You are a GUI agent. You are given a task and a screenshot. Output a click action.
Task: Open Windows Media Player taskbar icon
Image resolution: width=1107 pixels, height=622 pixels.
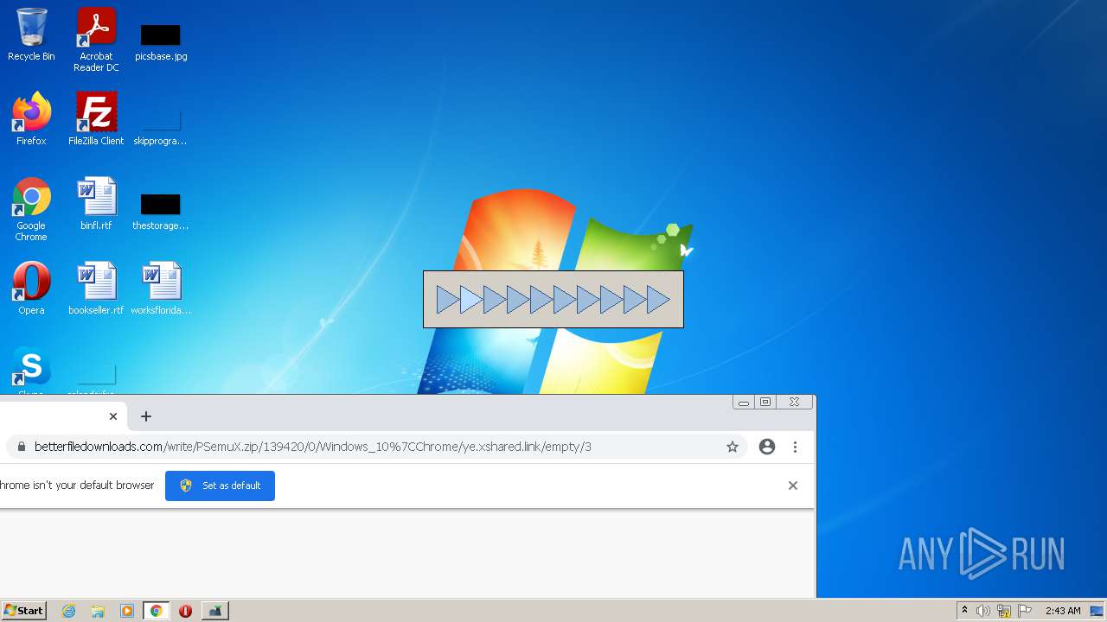coord(127,611)
